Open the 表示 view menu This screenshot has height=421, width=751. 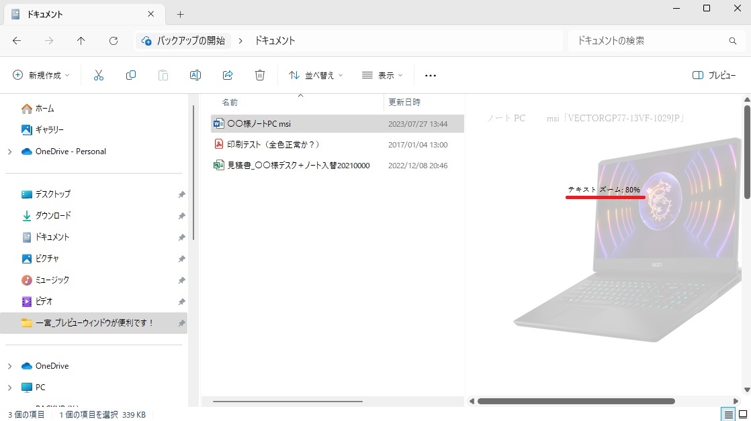point(382,75)
